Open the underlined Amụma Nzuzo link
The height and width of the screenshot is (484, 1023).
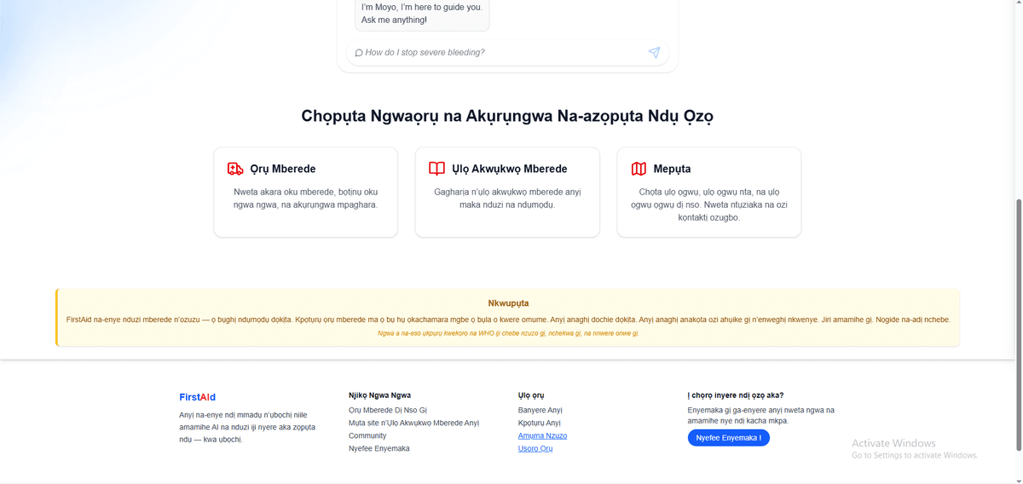(542, 435)
